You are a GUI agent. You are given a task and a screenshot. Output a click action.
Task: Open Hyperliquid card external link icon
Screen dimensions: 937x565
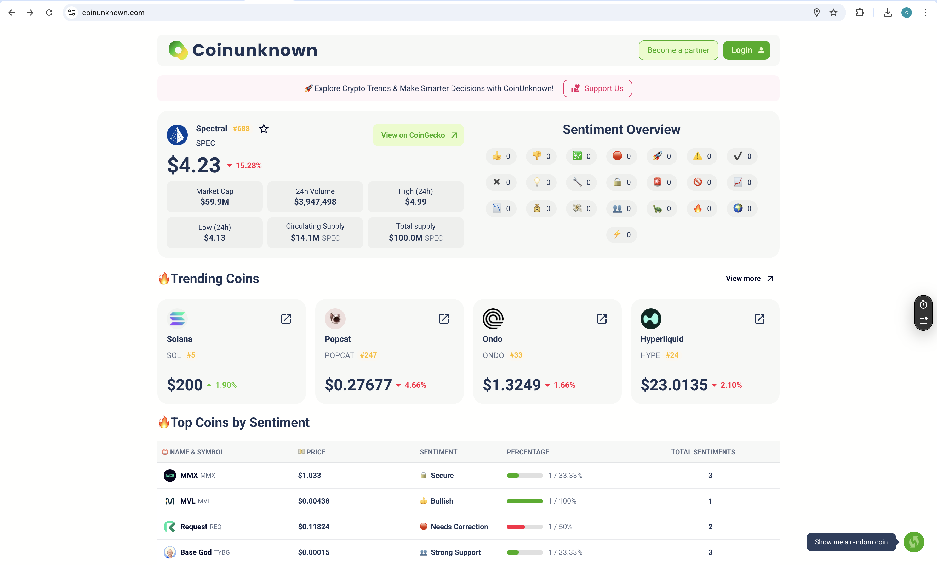759,319
